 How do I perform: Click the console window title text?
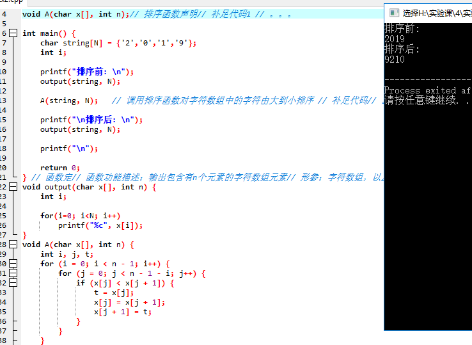tap(437, 13)
